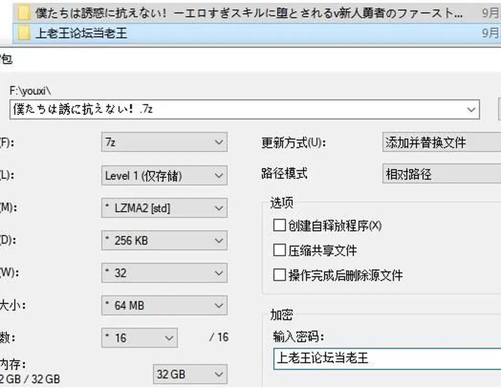The height and width of the screenshot is (388, 501).
Task: Open the 7z archive format dropdown
Action: pos(164,142)
